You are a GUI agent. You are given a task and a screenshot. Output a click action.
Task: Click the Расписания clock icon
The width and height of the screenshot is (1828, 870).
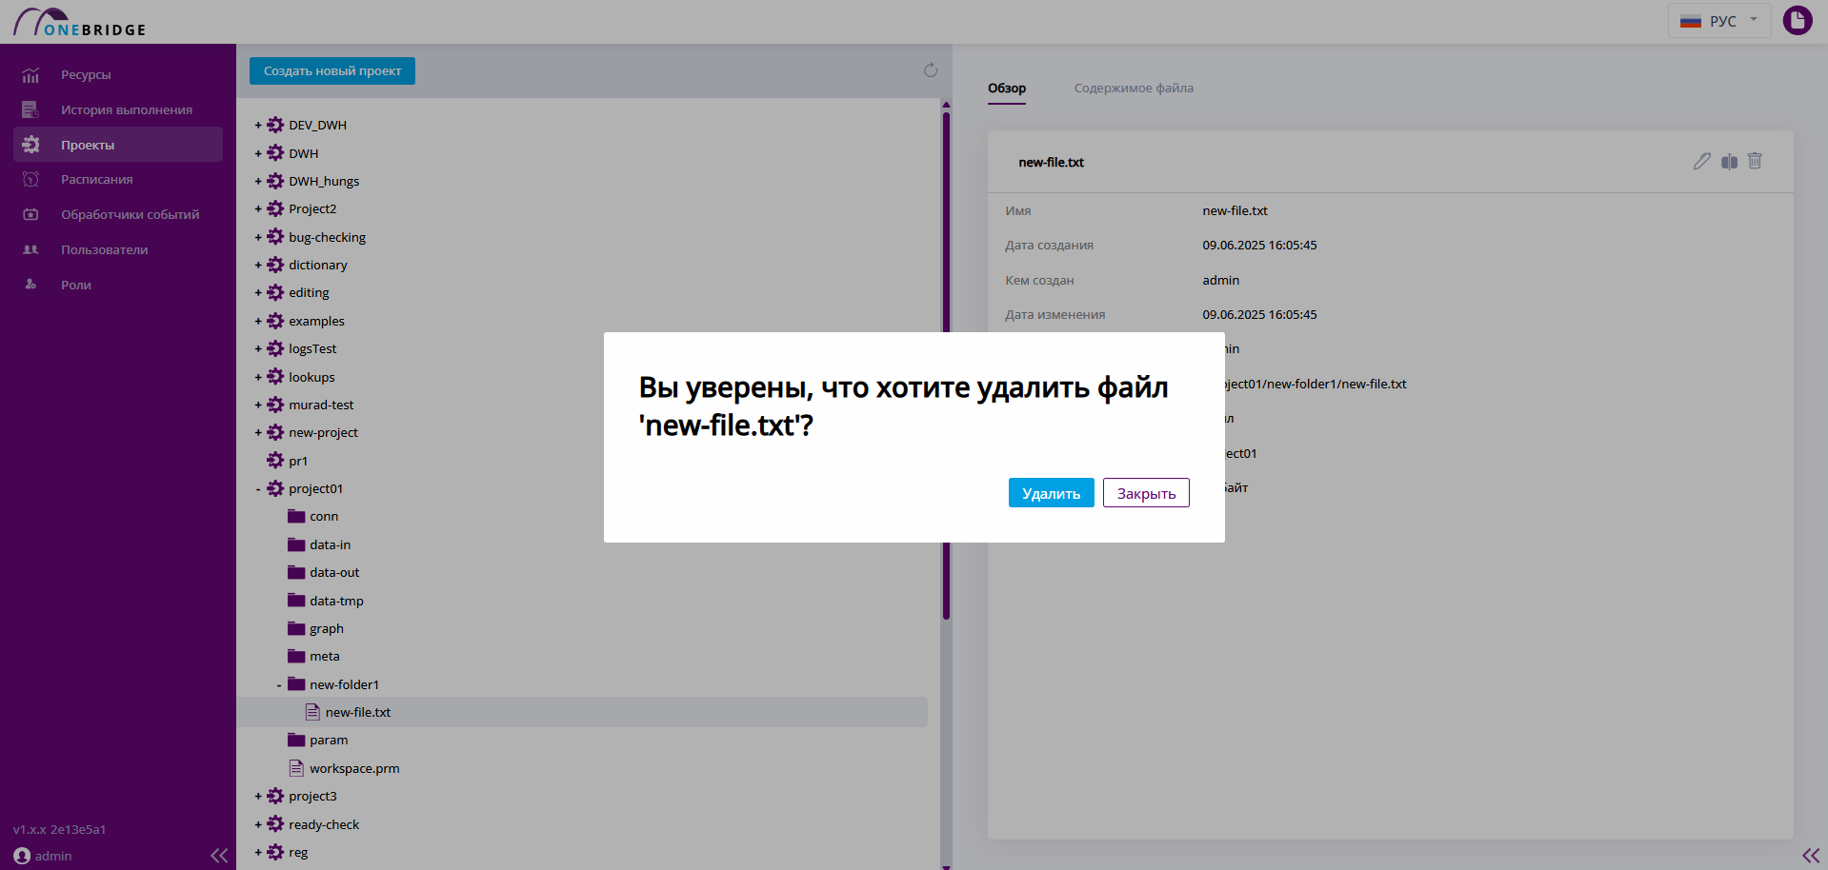[x=30, y=179]
